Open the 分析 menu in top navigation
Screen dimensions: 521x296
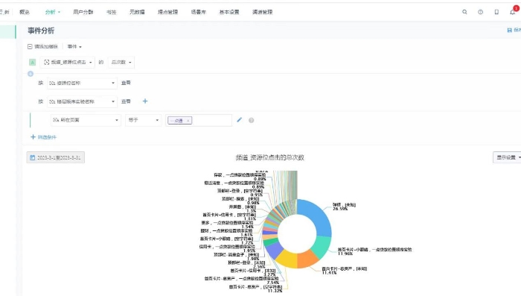click(53, 12)
